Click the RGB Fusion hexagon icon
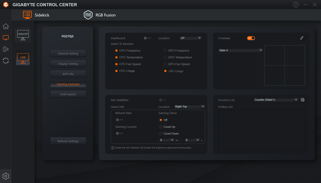 (88, 15)
